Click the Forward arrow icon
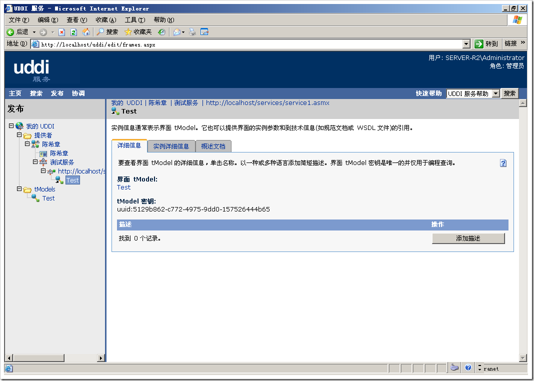534x381 pixels. pyautogui.click(x=43, y=32)
